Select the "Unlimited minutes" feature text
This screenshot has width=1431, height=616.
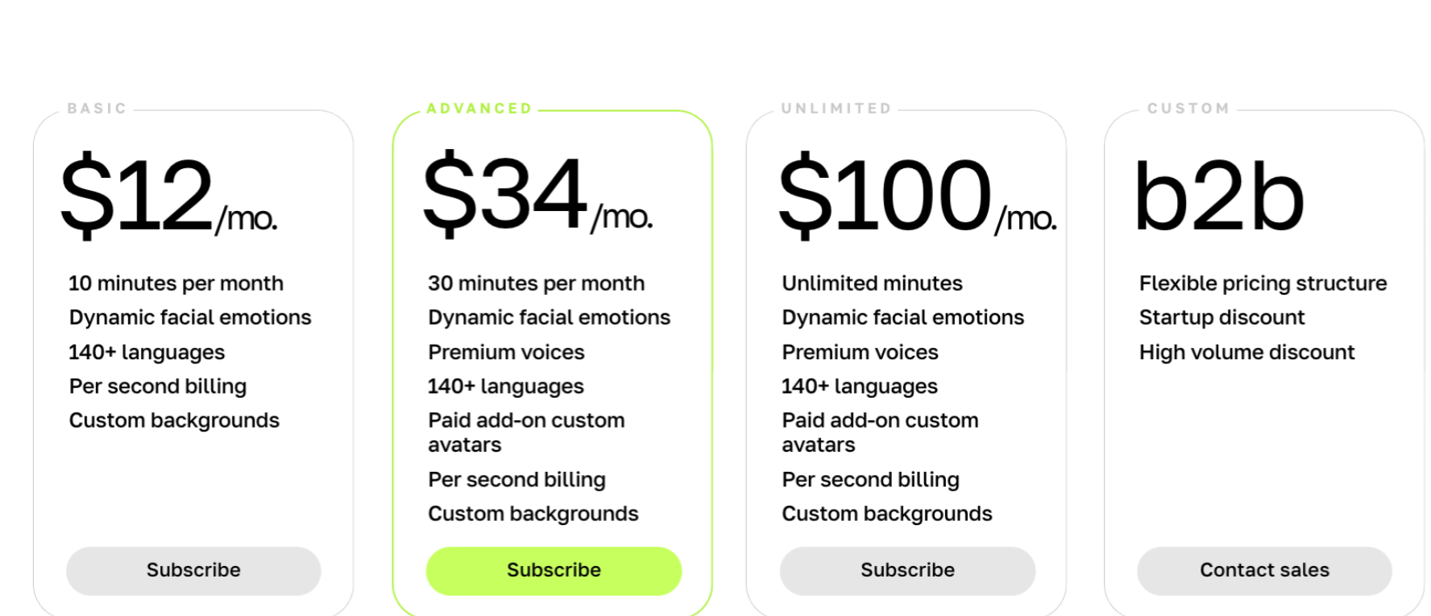(x=872, y=283)
